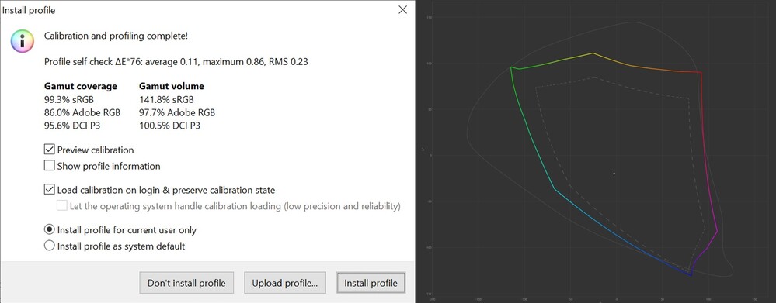776x303 pixels.
Task: Confirm with the Install profile button
Action: coord(371,283)
